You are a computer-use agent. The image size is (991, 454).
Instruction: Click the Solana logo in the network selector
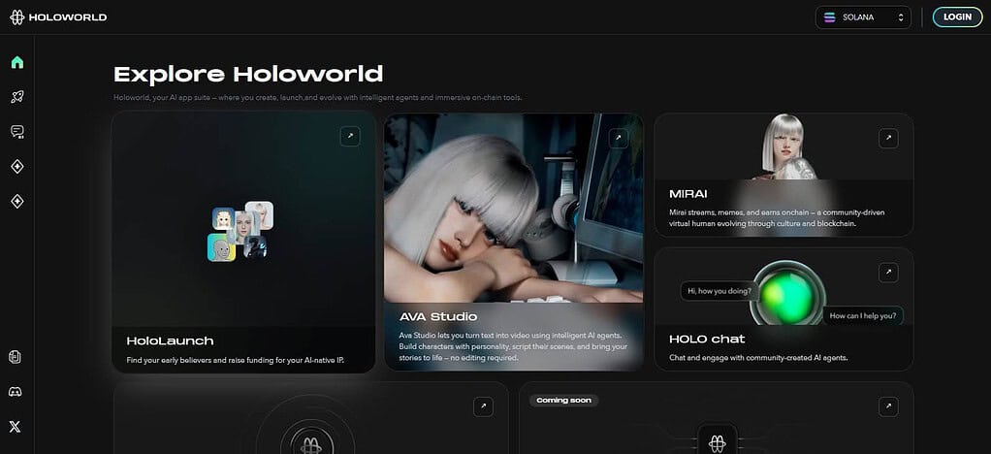(x=829, y=17)
